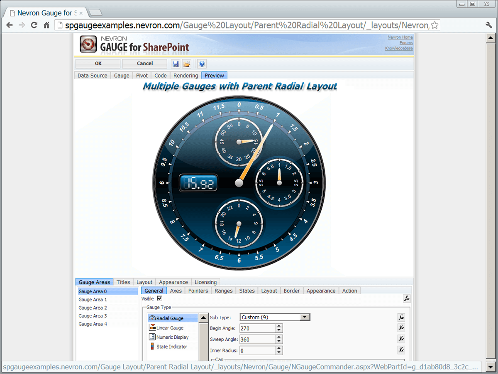Click the browser forward arrow
The height and width of the screenshot is (374, 498).
pyautogui.click(x=22, y=25)
